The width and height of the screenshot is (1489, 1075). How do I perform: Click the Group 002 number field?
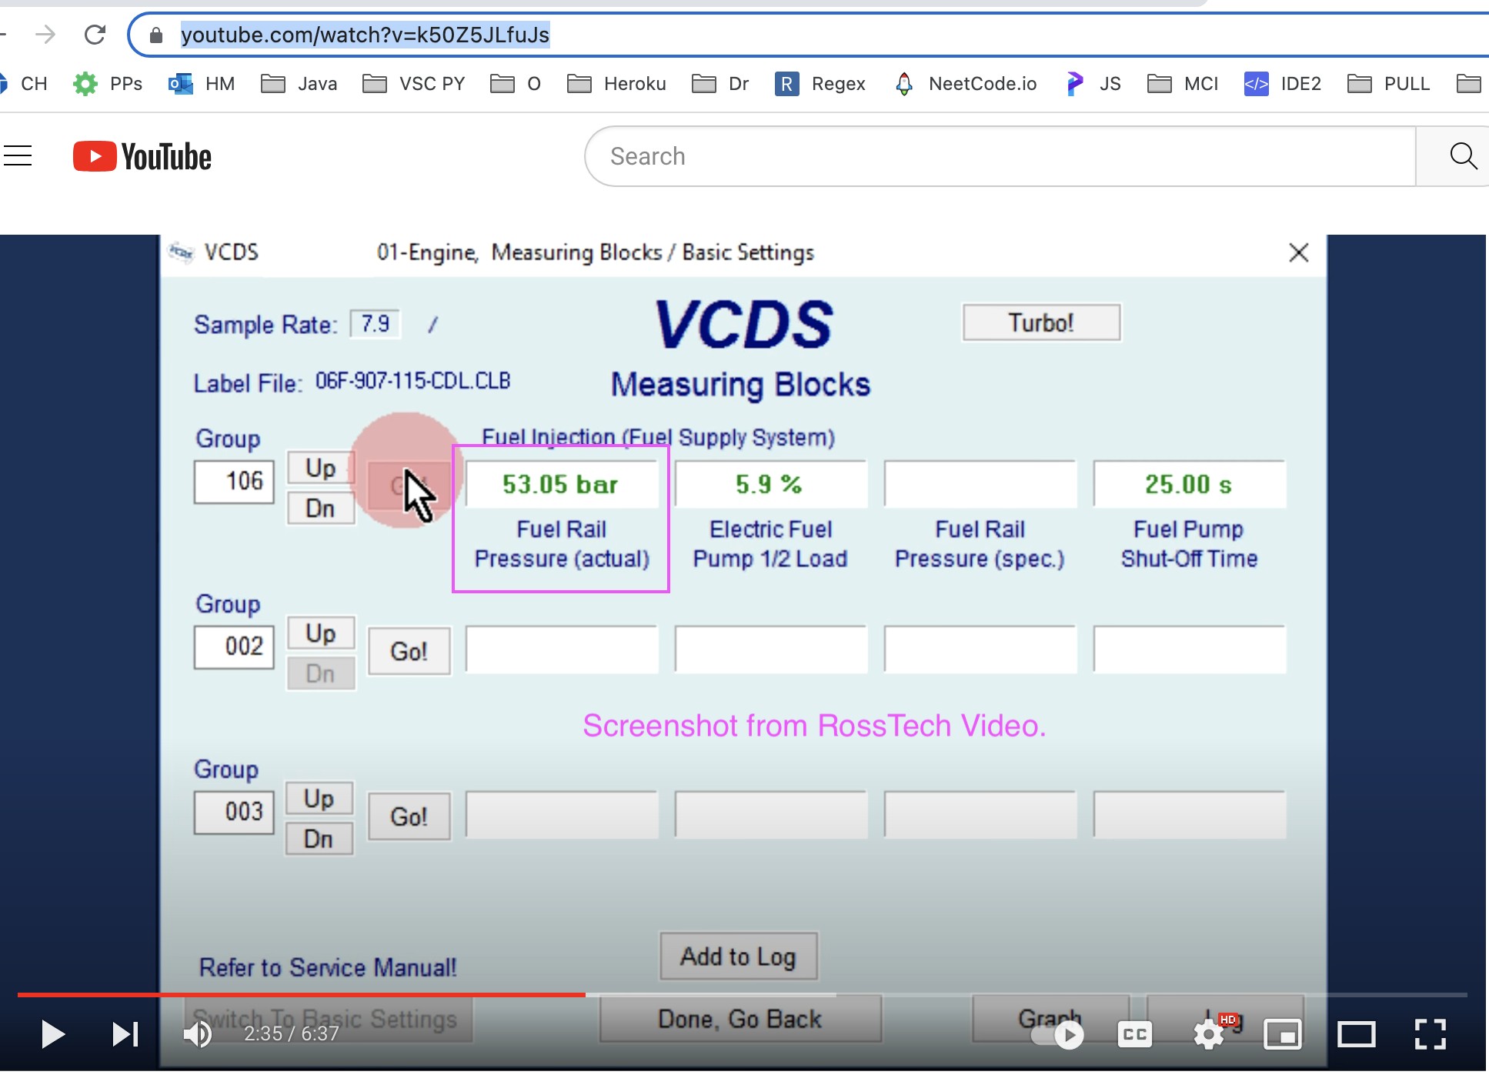234,646
